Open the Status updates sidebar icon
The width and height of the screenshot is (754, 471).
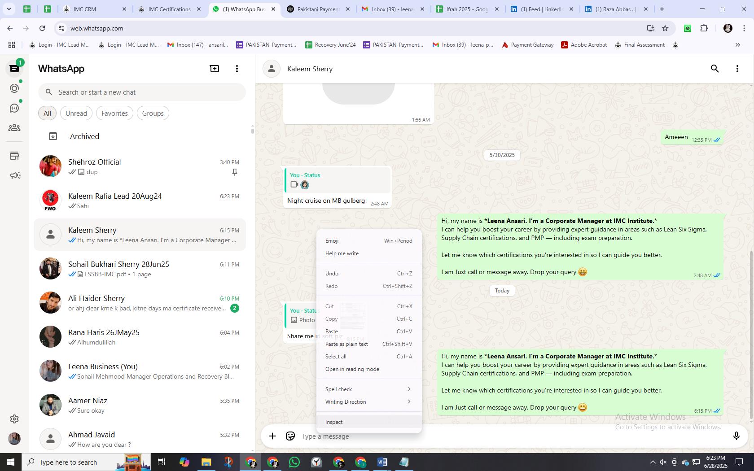pyautogui.click(x=14, y=88)
